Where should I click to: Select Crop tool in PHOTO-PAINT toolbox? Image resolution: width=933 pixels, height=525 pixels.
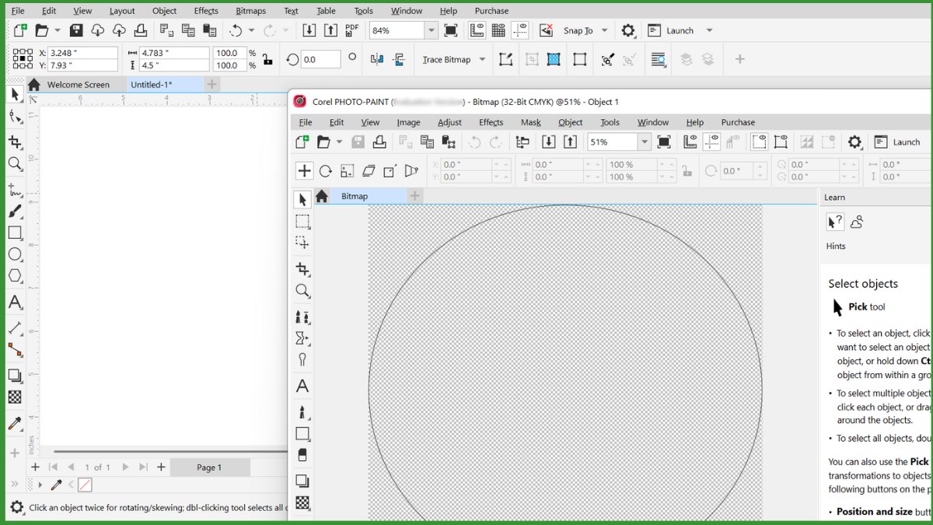(302, 269)
